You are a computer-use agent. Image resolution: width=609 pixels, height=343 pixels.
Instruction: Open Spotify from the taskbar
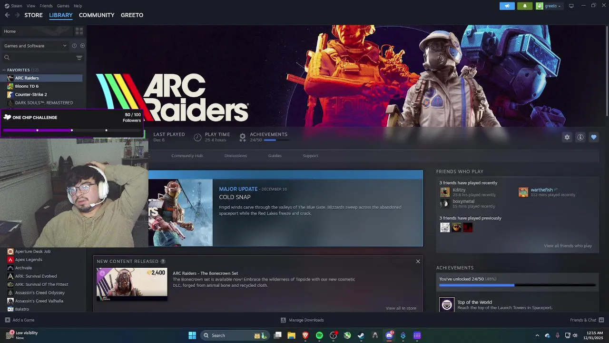point(319,335)
